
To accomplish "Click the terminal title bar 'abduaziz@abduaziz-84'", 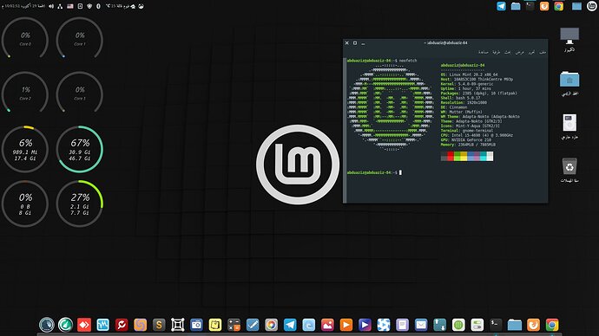I will pyautogui.click(x=446, y=43).
